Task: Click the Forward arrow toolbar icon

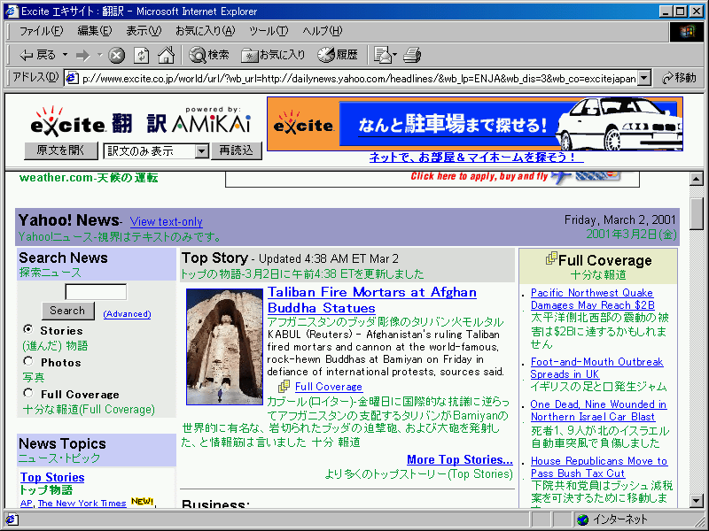Action: (82, 55)
